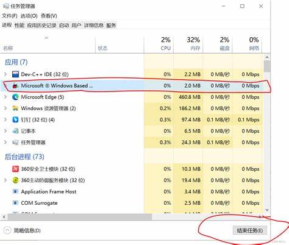289x245 pixels.
Task: Click the 结束任务 button
Action: [x=250, y=230]
